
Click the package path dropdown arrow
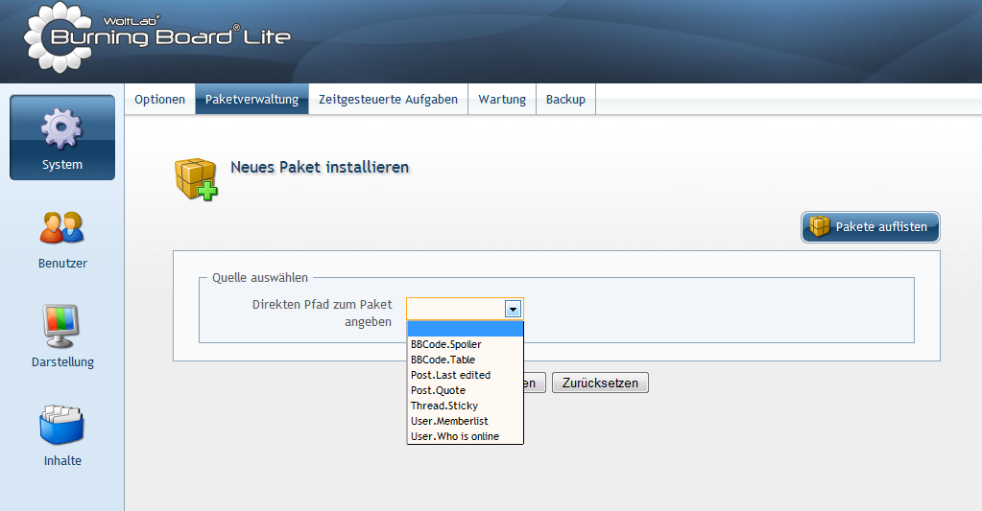click(514, 309)
